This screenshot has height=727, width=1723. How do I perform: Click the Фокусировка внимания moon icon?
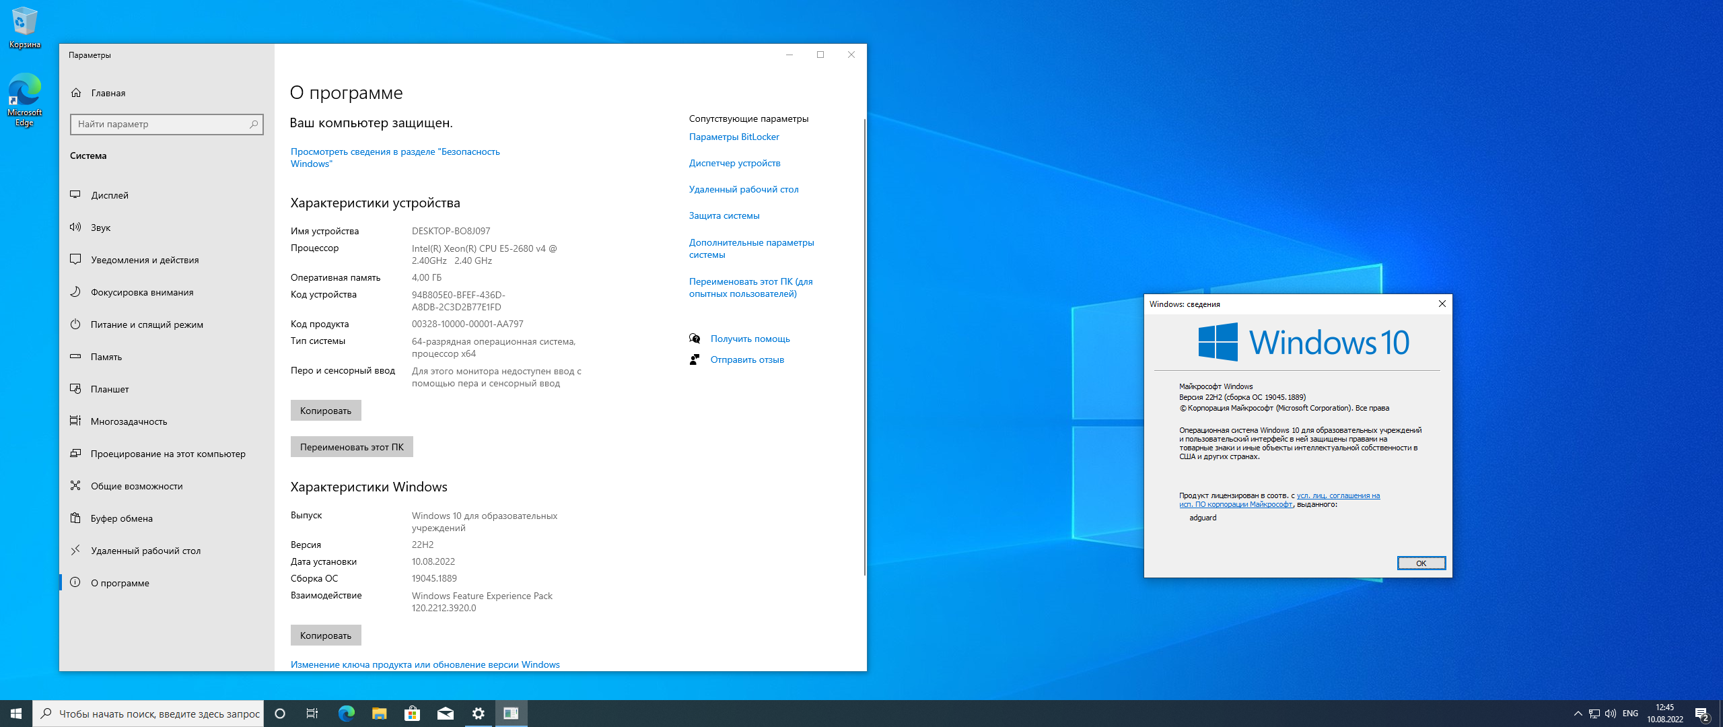click(x=75, y=291)
